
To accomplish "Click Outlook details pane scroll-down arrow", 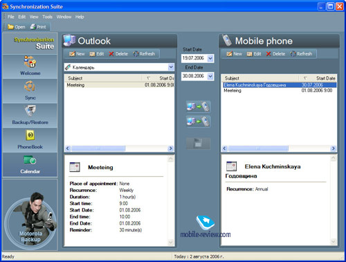I will tap(170, 242).
